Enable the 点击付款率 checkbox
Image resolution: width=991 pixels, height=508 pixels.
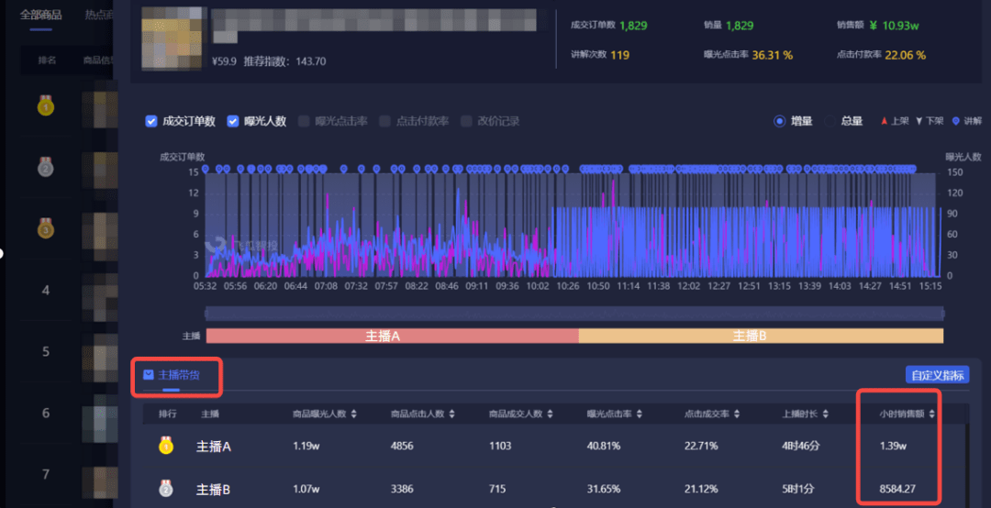point(384,121)
